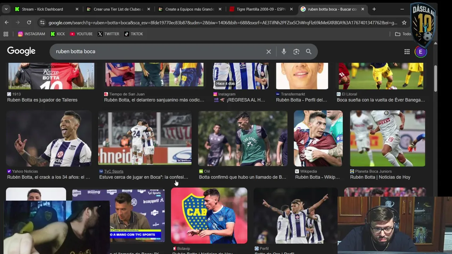The image size is (452, 254).
Task: Open the browser apps grid icon
Action: coord(6,34)
